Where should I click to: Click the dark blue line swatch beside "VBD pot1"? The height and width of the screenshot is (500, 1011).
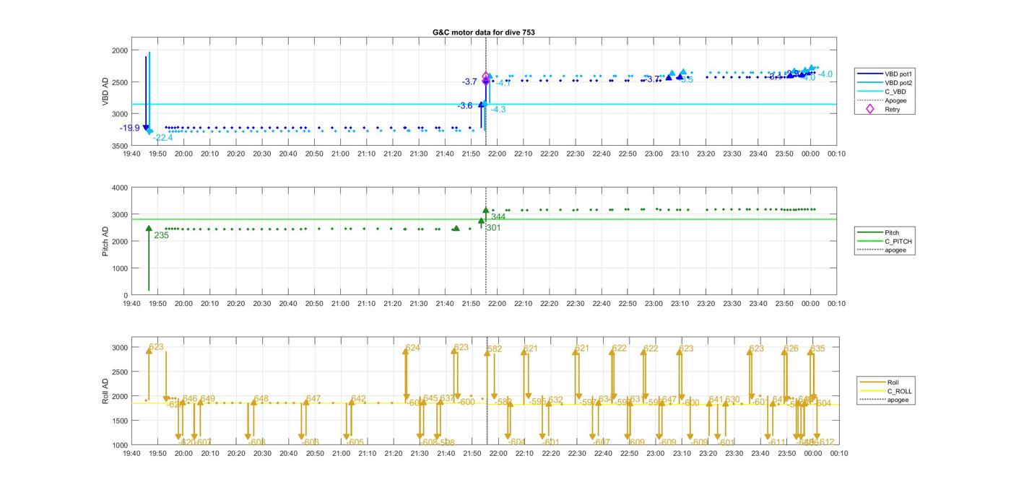pyautogui.click(x=869, y=74)
